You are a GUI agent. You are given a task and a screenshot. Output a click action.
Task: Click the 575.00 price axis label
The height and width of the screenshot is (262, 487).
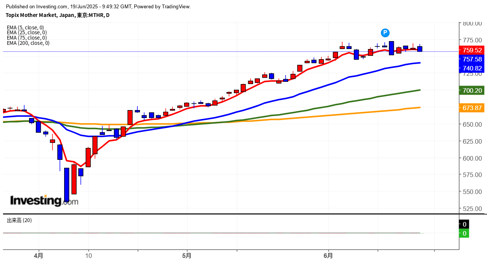(473, 175)
